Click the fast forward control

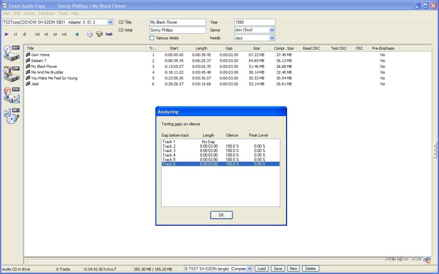(55, 34)
